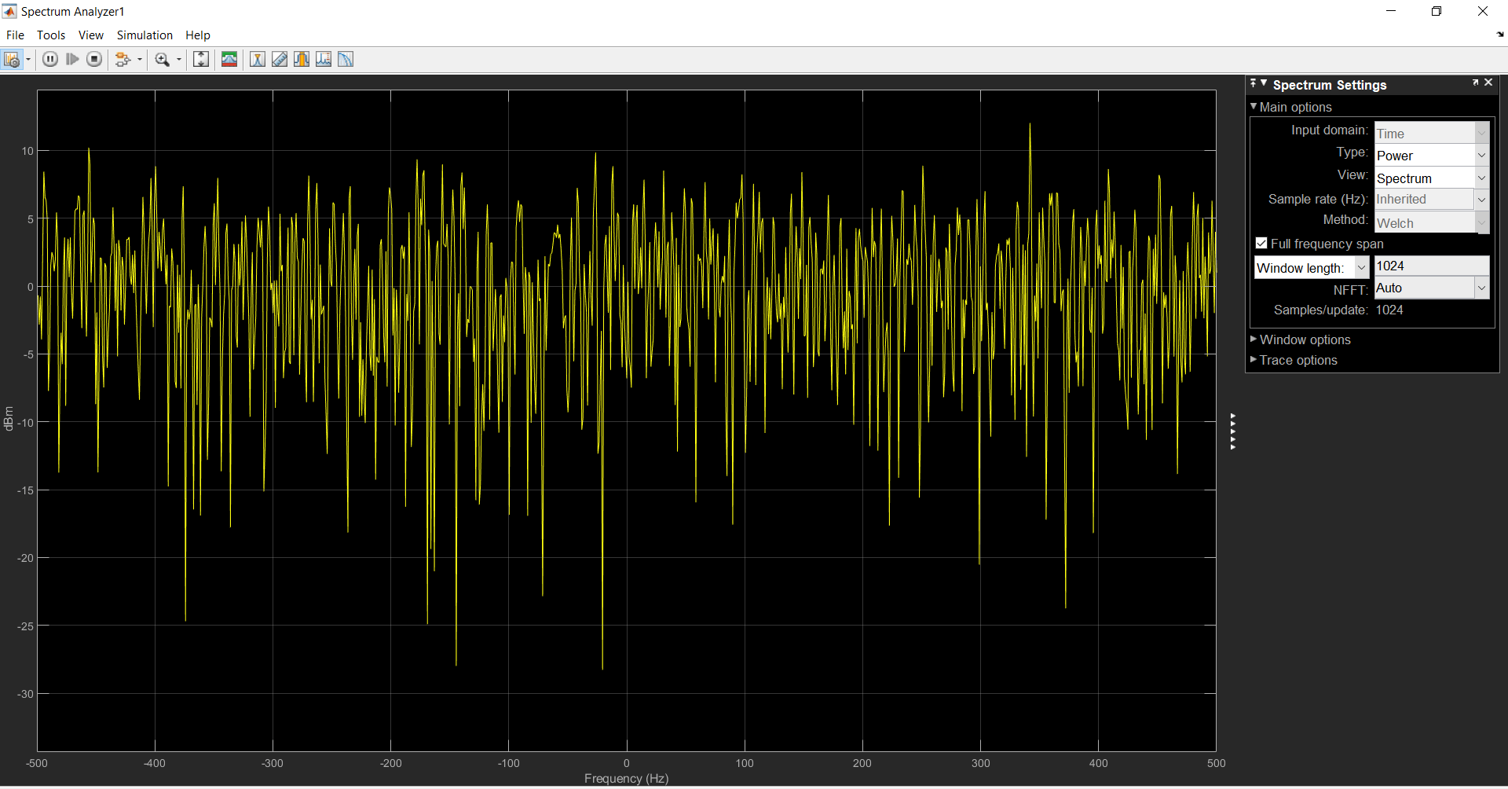Close the Spectrum Settings panel
1508x789 pixels.
tap(1488, 82)
